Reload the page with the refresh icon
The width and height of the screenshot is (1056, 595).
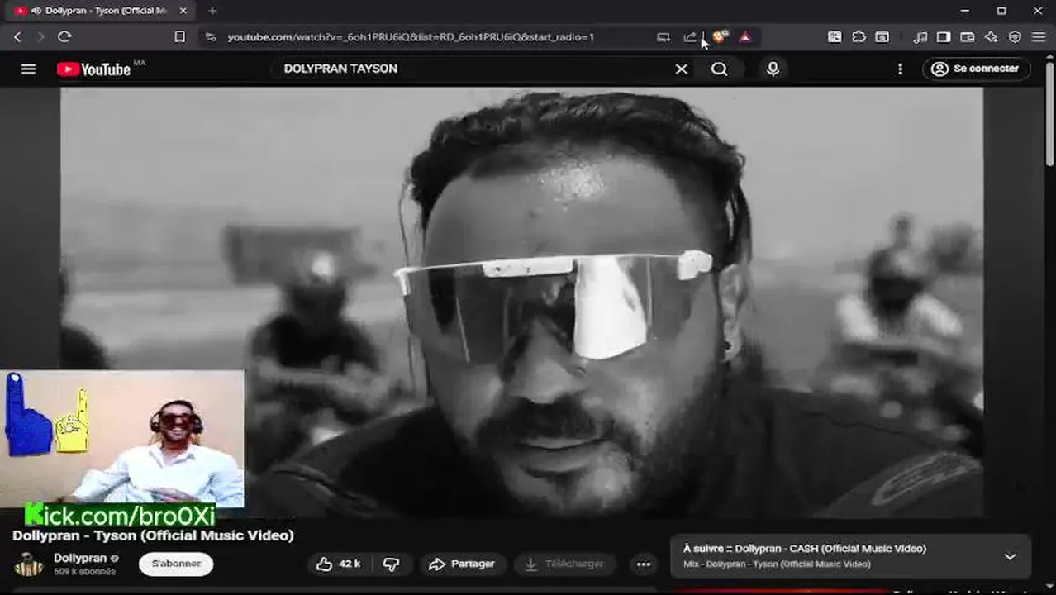tap(64, 36)
